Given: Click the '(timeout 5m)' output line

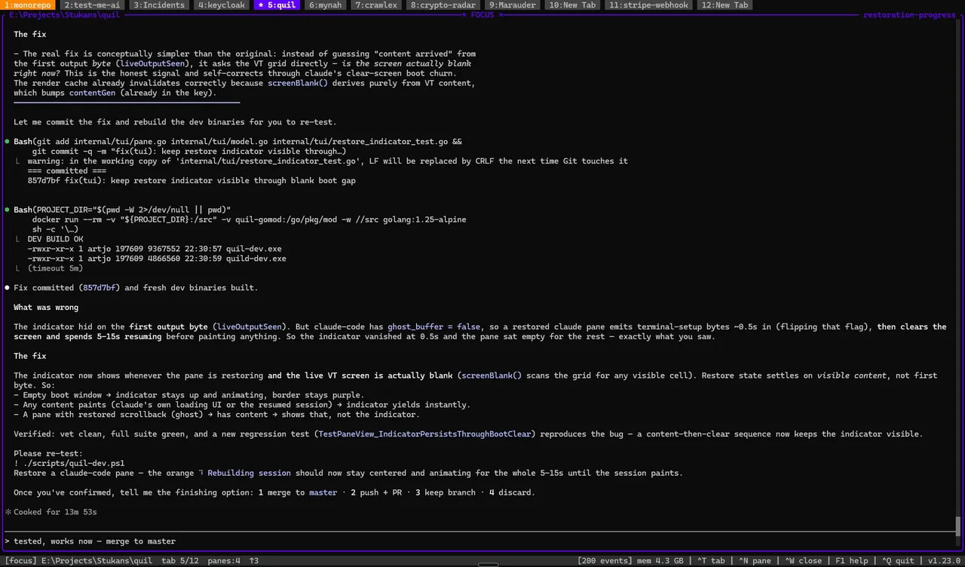Looking at the screenshot, I should tap(55, 268).
